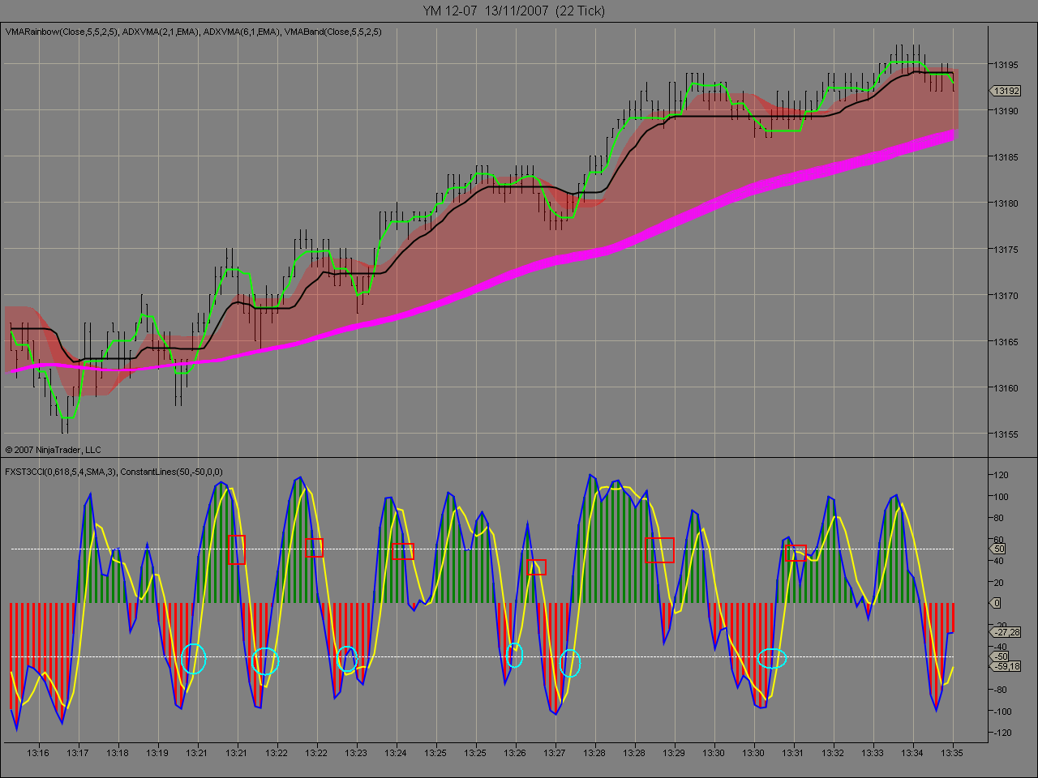Click the -100 label on the CCI axis
Viewport: 1038px width, 778px height.
[1002, 712]
